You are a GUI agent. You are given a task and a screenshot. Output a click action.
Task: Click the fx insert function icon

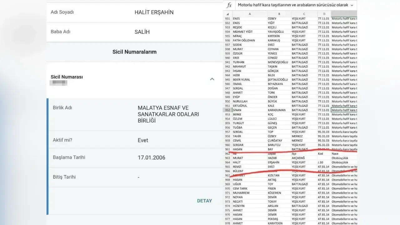coord(229,5)
